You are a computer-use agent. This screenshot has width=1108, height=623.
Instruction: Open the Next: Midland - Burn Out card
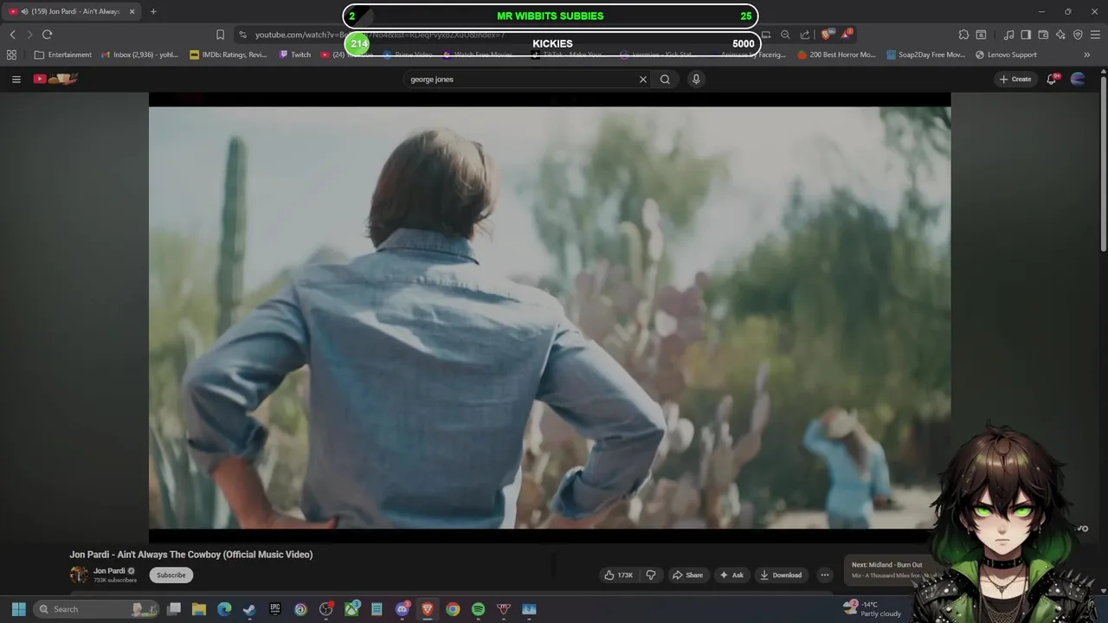(x=889, y=569)
